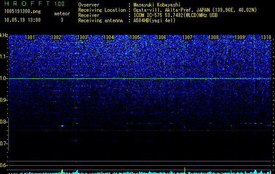Click the yellow power spike below 1302
This screenshot has height=174, width=275.
click(x=62, y=171)
